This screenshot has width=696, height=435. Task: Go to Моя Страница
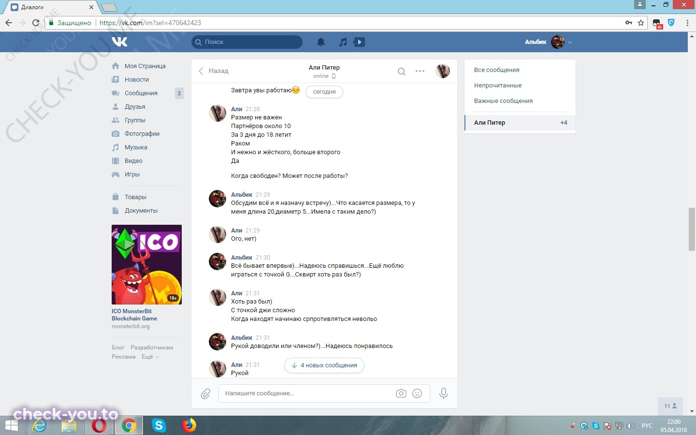click(145, 66)
